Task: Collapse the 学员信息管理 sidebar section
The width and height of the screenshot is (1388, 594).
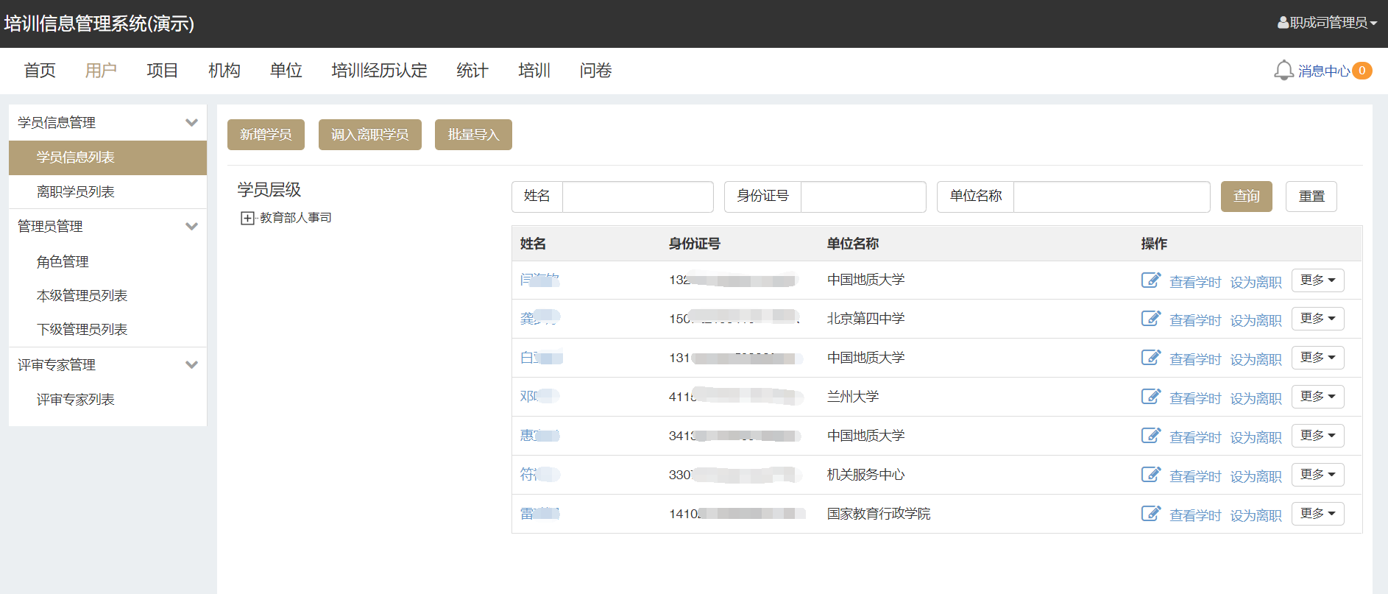Action: tap(192, 123)
